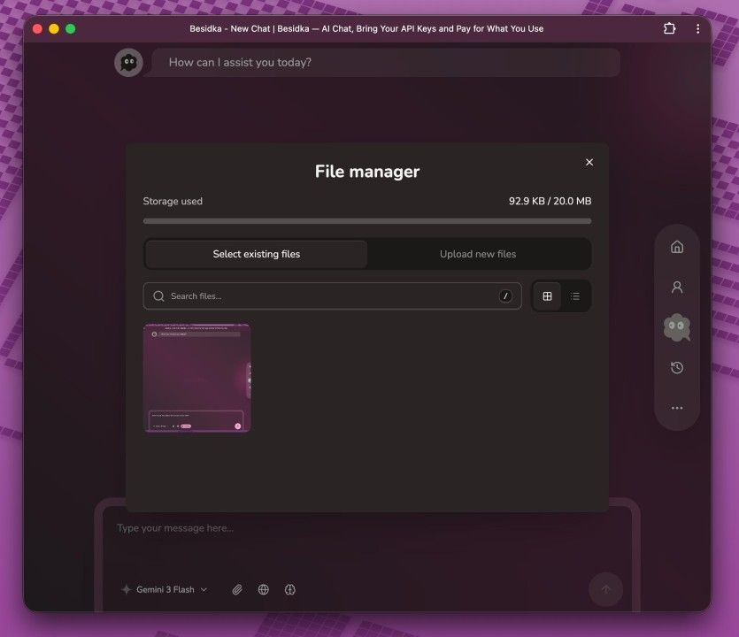Click the File manager heading
Screen dimensions: 739x637
coord(367,172)
